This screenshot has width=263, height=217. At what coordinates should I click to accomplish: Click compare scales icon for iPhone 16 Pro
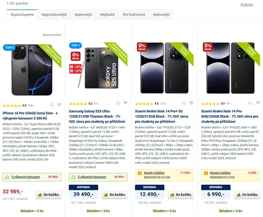click(52, 105)
